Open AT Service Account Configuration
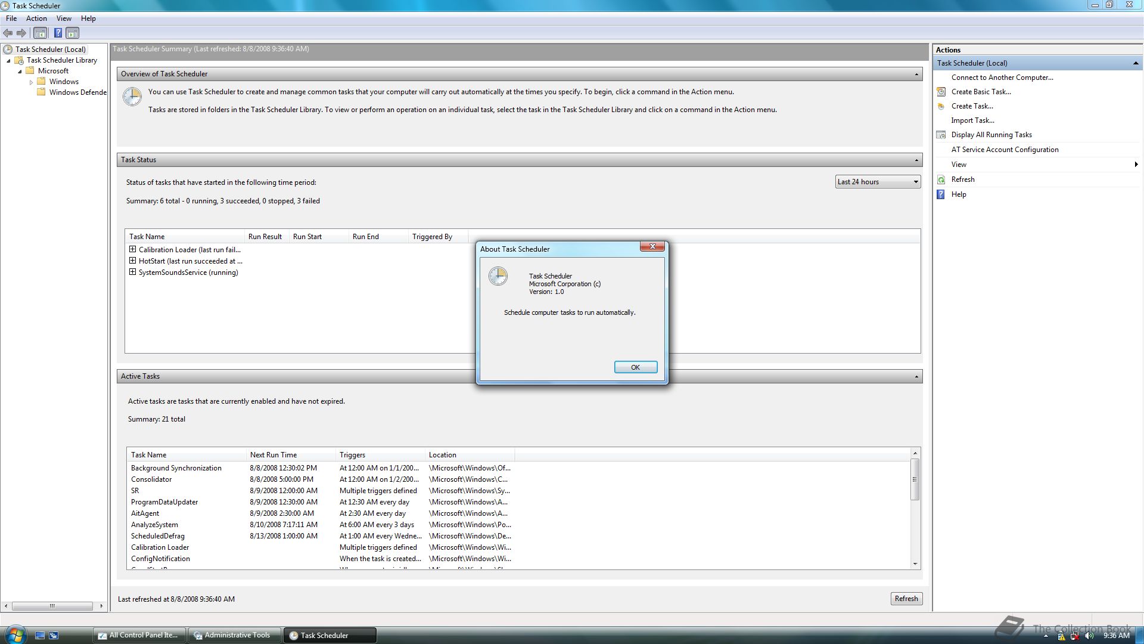Viewport: 1144px width, 644px height. (1005, 150)
